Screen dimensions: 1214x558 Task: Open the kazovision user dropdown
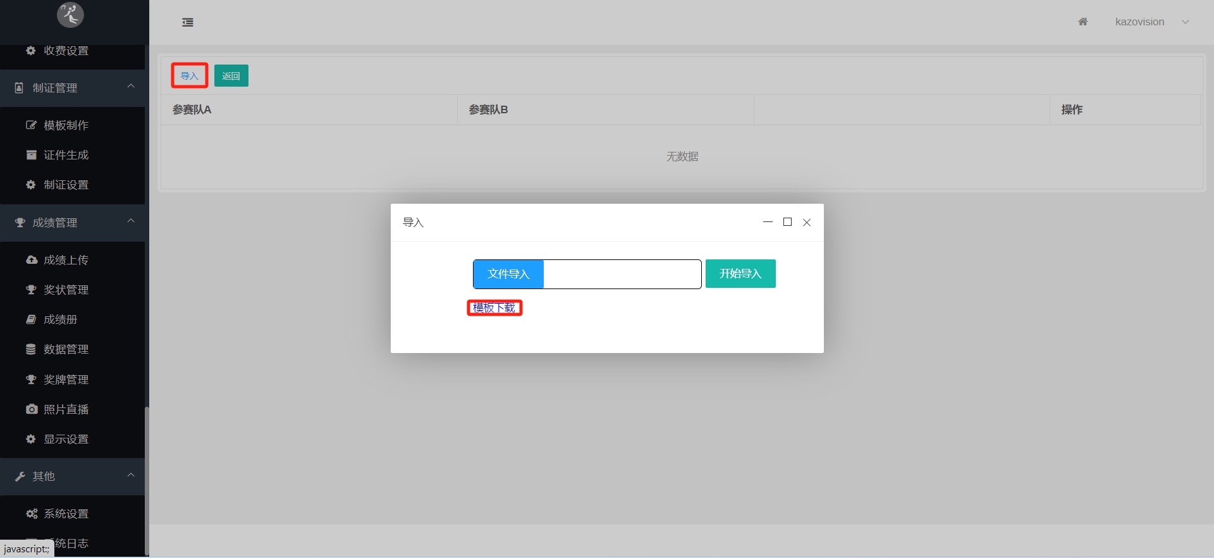(1151, 22)
